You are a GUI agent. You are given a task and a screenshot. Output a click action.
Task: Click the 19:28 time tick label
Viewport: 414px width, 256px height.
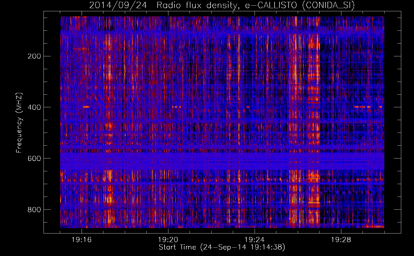[x=341, y=240]
